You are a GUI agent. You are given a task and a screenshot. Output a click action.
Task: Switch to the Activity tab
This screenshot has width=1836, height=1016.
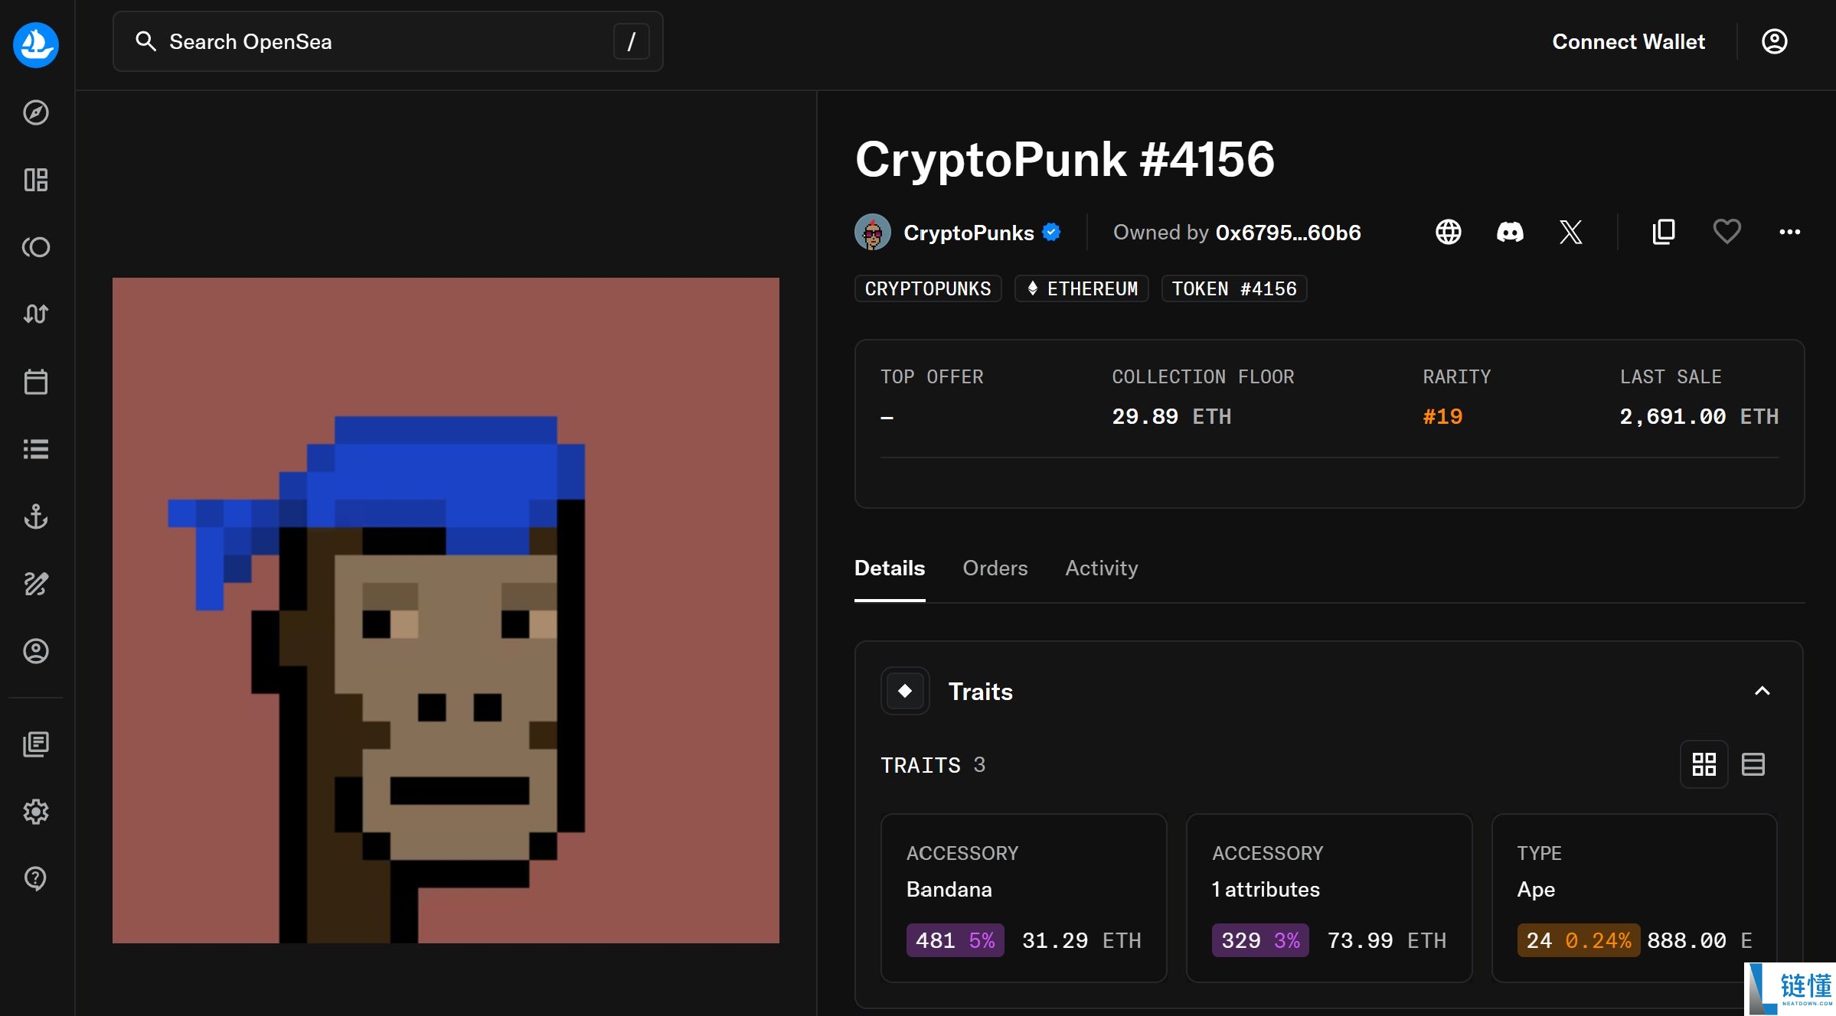[x=1102, y=568]
